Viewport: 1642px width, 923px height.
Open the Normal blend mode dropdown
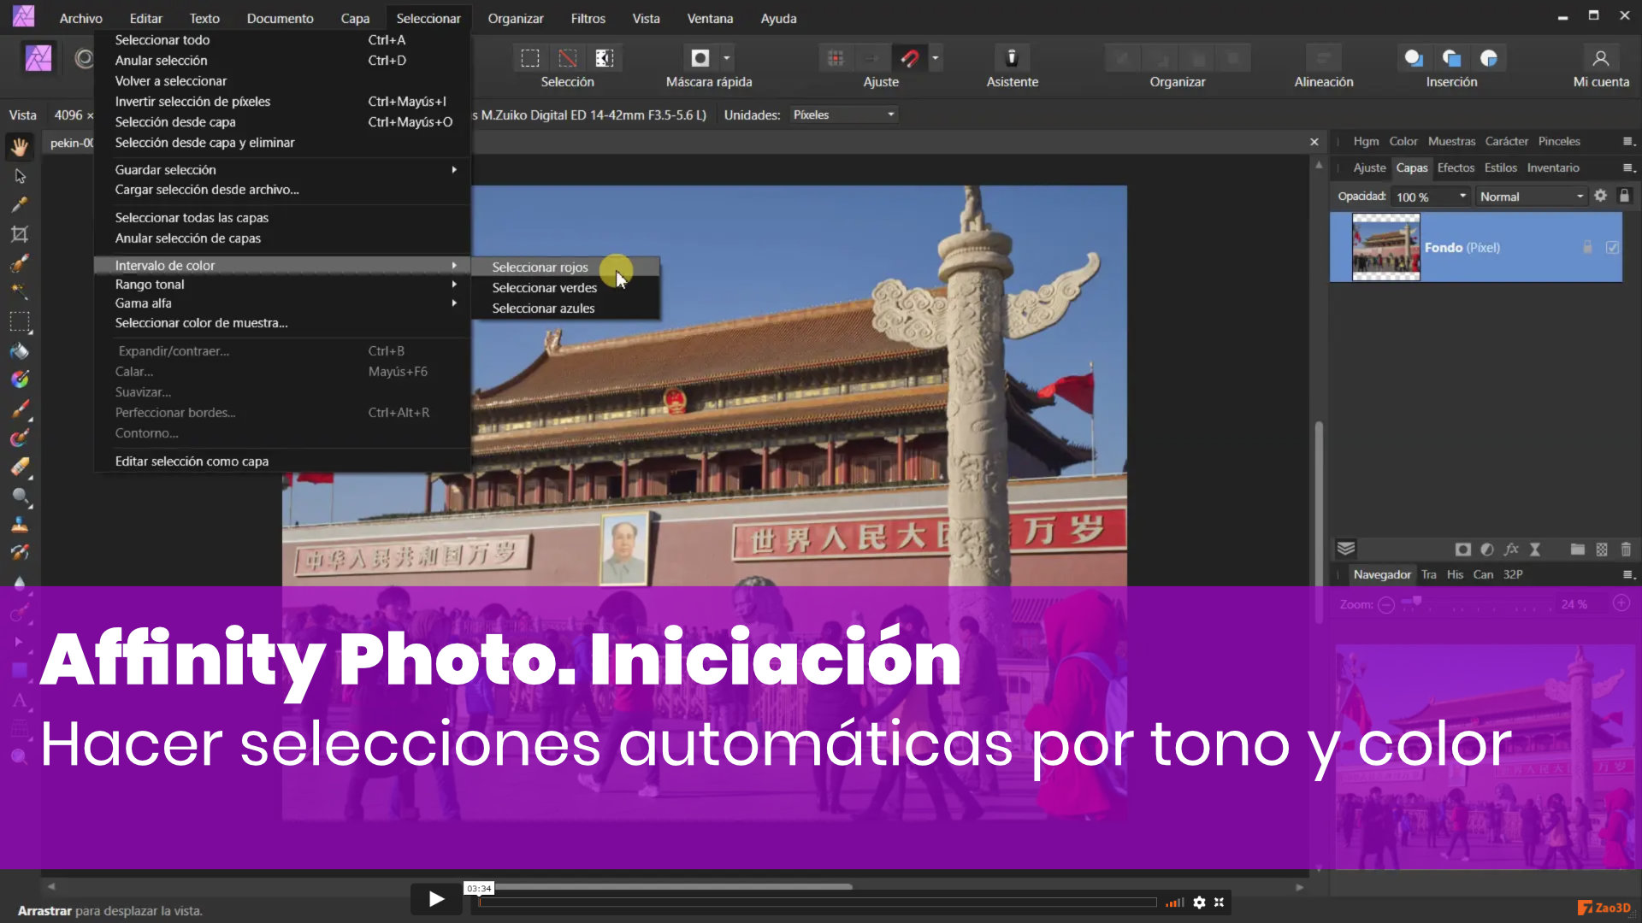(x=1531, y=197)
